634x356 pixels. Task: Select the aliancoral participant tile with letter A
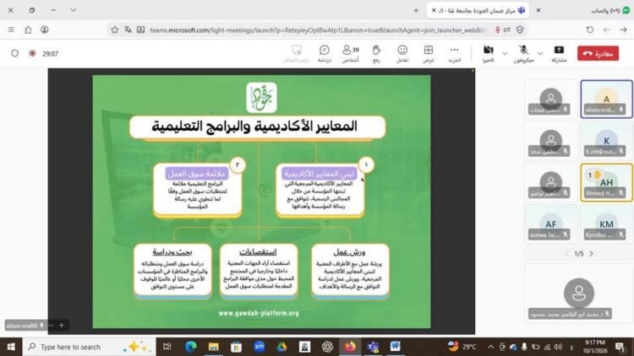tap(606, 99)
